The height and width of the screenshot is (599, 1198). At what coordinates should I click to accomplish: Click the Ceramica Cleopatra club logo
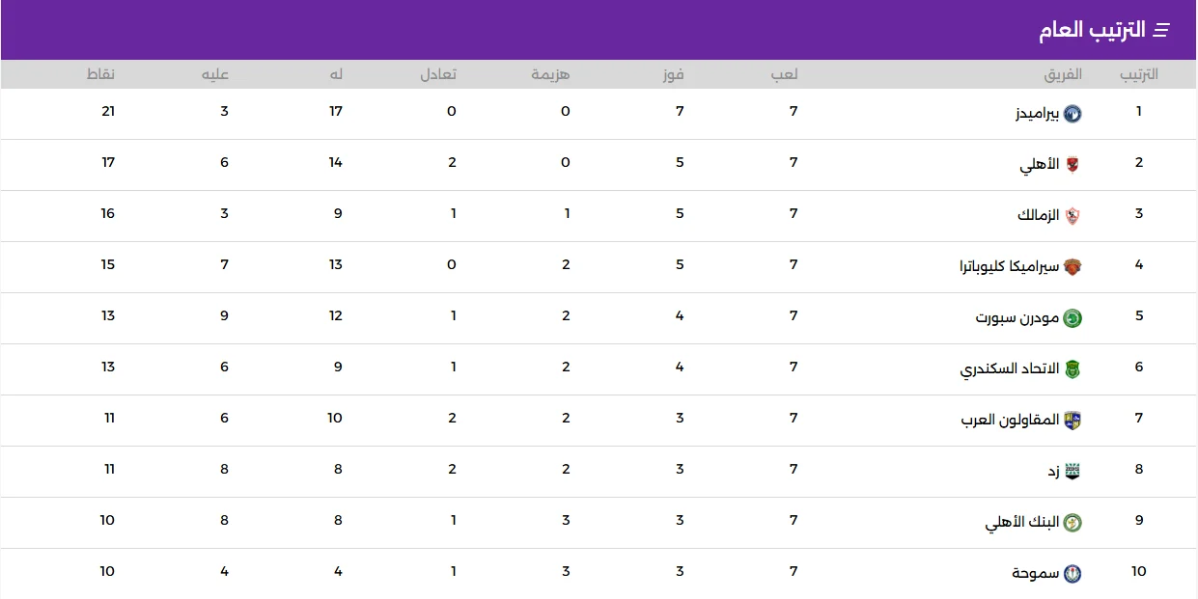(1073, 267)
